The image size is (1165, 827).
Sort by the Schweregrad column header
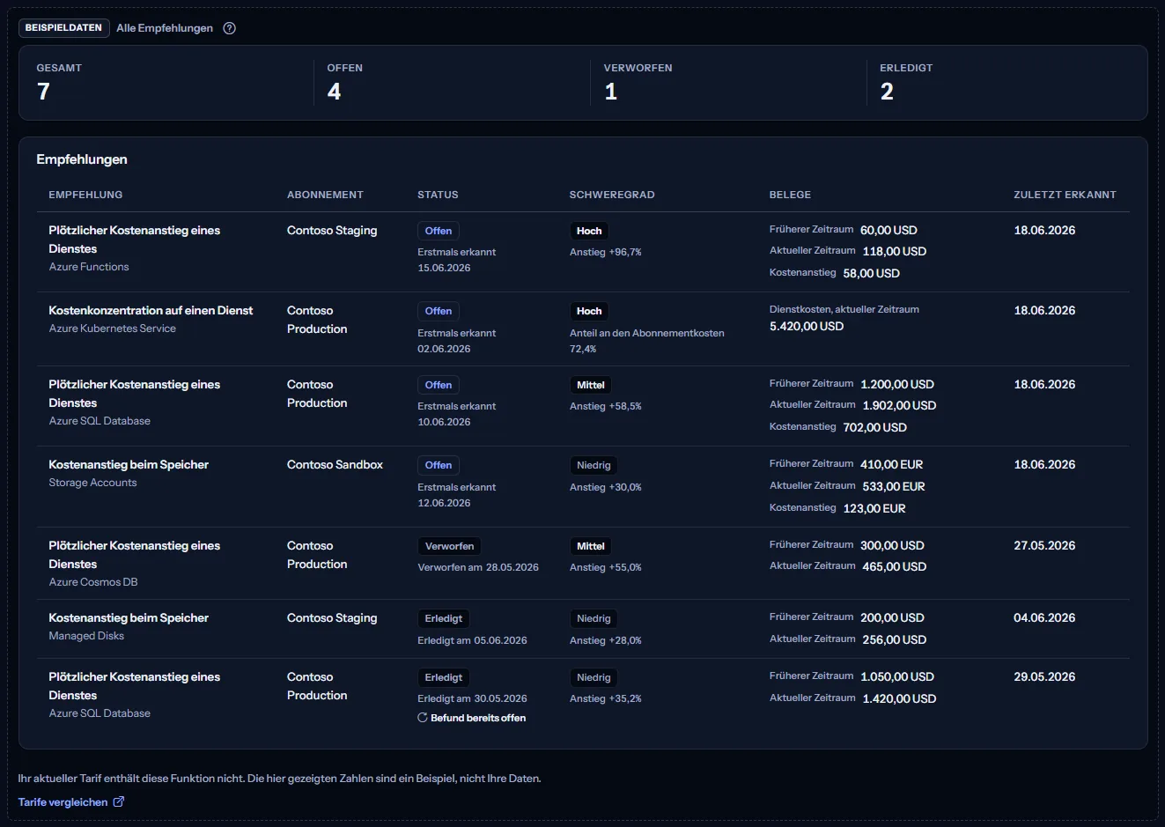tap(612, 195)
